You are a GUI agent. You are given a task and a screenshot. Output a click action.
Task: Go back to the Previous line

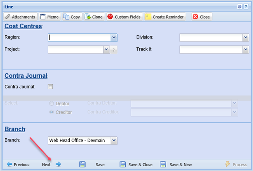coord(18,164)
